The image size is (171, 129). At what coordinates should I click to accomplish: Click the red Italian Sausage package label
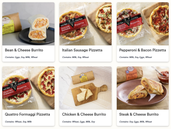74,25
